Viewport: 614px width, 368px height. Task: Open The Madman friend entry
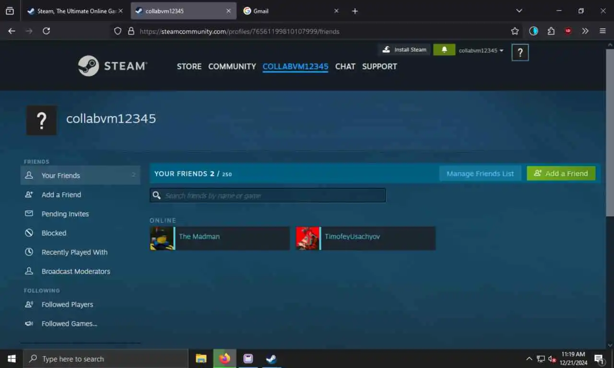coord(220,238)
